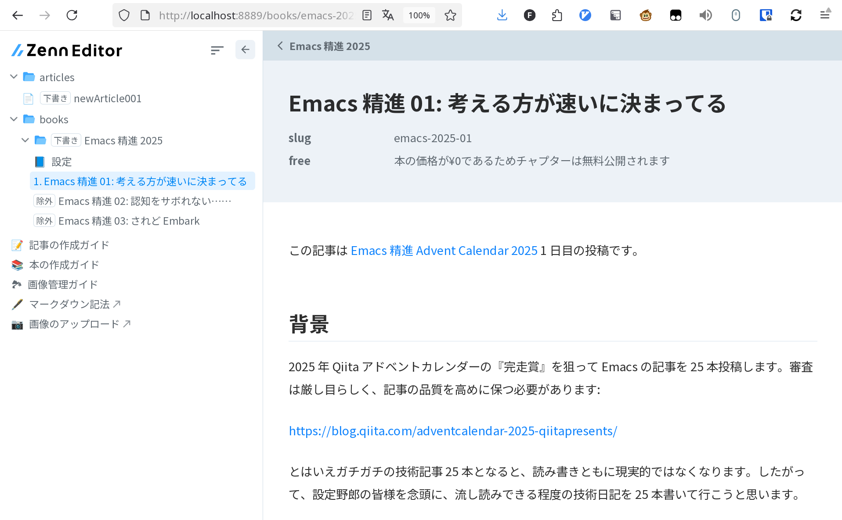Open the blue lock extension icon

click(x=766, y=15)
